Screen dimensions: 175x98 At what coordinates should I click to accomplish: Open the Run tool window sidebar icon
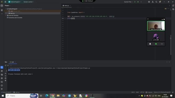2,67
